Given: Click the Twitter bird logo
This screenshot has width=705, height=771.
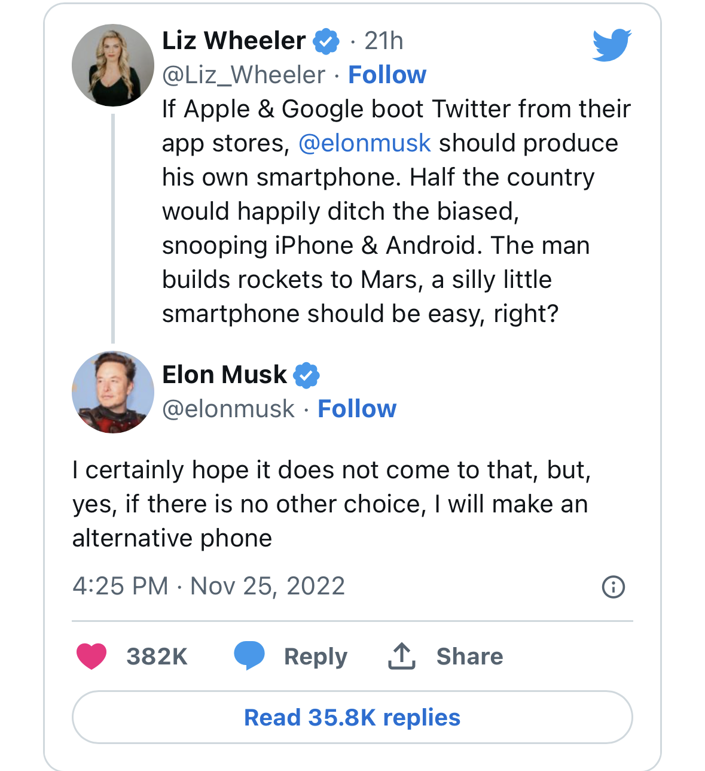Looking at the screenshot, I should (612, 44).
